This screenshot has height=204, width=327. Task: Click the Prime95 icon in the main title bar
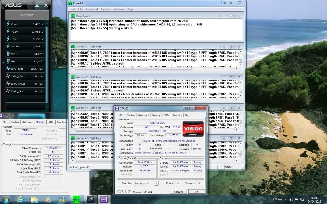pyautogui.click(x=70, y=3)
